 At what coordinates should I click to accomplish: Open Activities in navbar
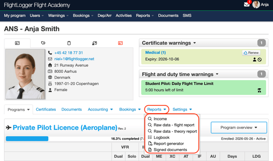(x=123, y=15)
